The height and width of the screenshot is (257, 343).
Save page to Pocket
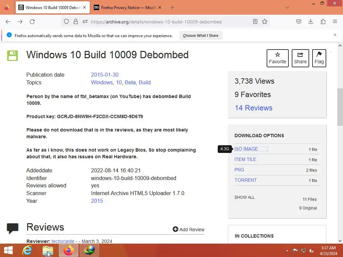coord(299,21)
